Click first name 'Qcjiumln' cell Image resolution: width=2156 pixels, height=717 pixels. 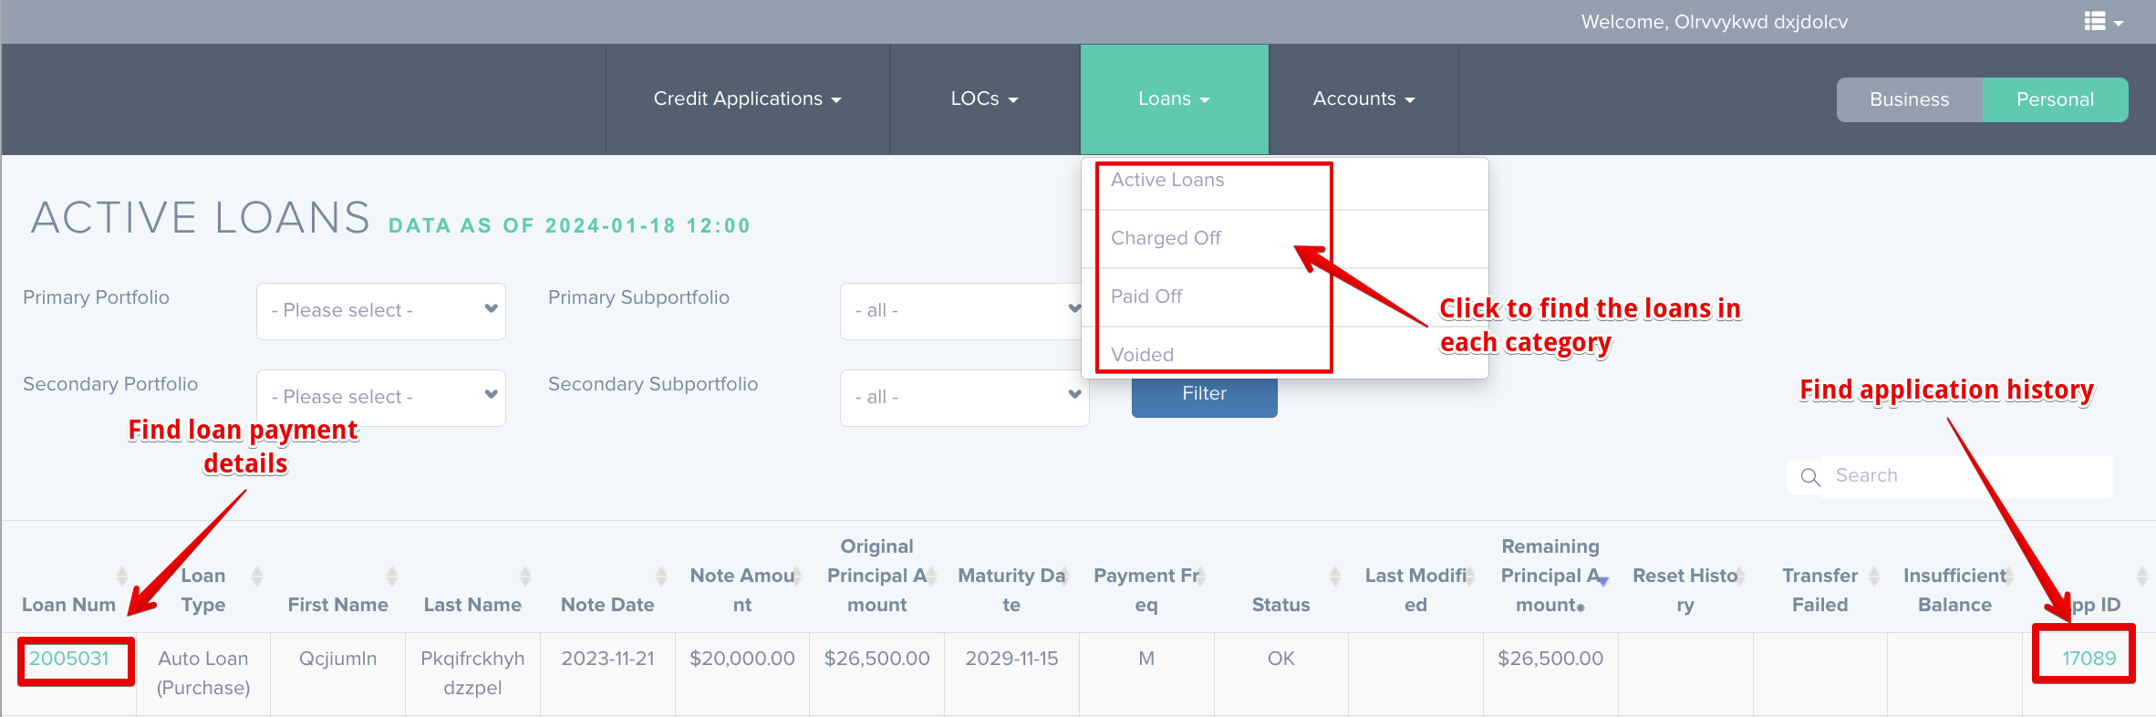[x=338, y=673]
